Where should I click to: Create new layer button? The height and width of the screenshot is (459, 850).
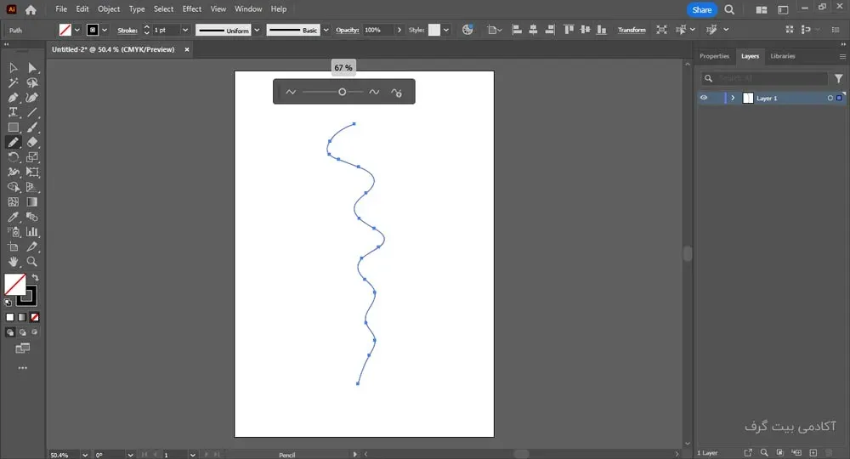[813, 452]
